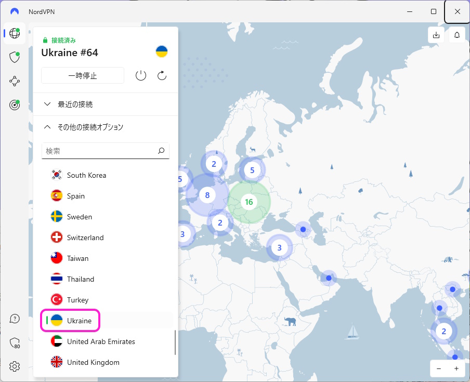
Task: Open the Meshnet sidebar icon
Action: [15, 81]
